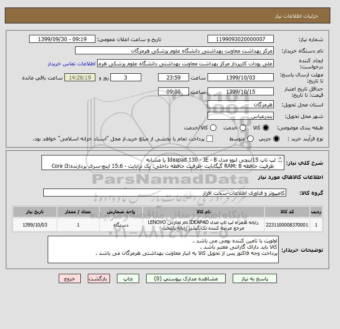
Task: Click the چاپ print button
Action: (128, 279)
